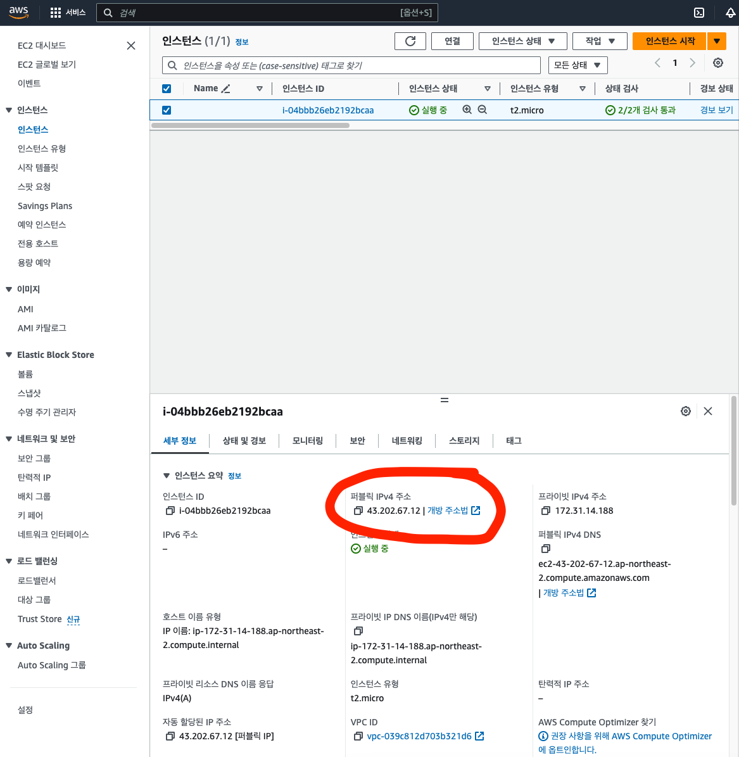Edit the Name column pencil icon
Viewport: 739px width, 757px height.
click(225, 88)
